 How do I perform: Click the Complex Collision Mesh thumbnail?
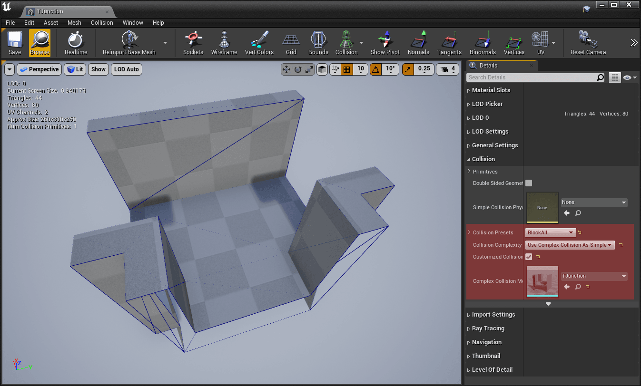542,281
